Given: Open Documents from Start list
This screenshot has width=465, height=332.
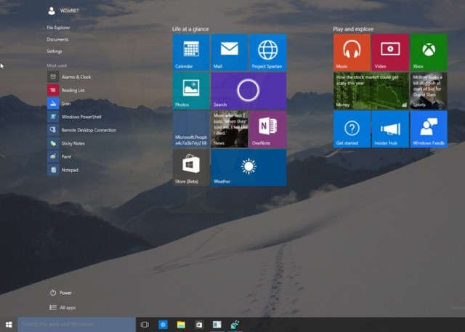Looking at the screenshot, I should pos(57,39).
